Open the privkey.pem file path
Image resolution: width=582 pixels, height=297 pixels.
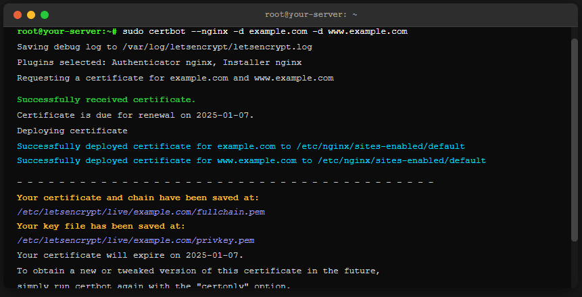tap(135, 241)
